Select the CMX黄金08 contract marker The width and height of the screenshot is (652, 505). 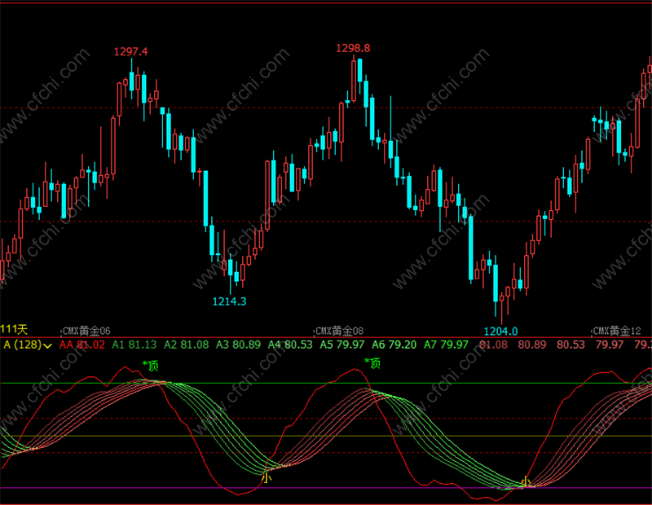point(339,331)
